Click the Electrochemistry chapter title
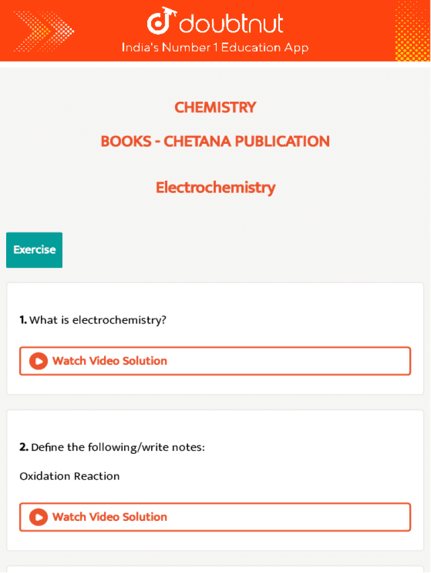431x573 pixels. click(215, 187)
